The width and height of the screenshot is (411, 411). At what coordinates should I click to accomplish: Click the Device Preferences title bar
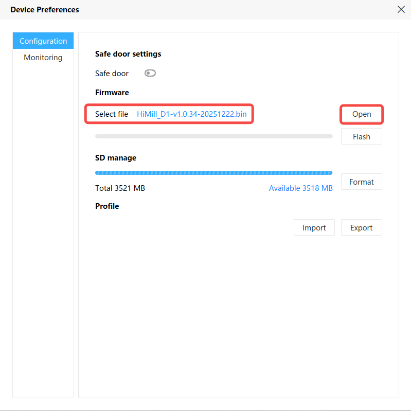206,9
